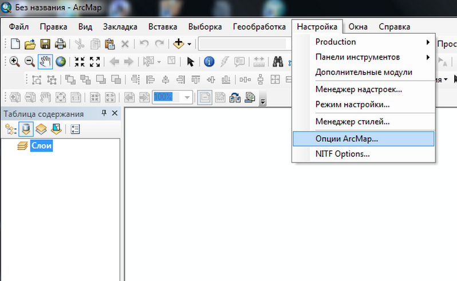Open the Выборка menu
The height and width of the screenshot is (281, 457).
[205, 26]
